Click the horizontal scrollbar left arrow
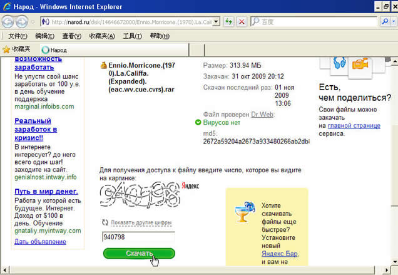 (4, 270)
